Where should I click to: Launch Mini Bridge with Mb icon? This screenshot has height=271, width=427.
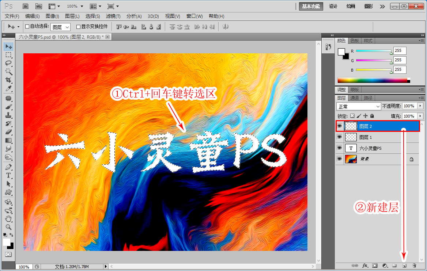click(39, 6)
